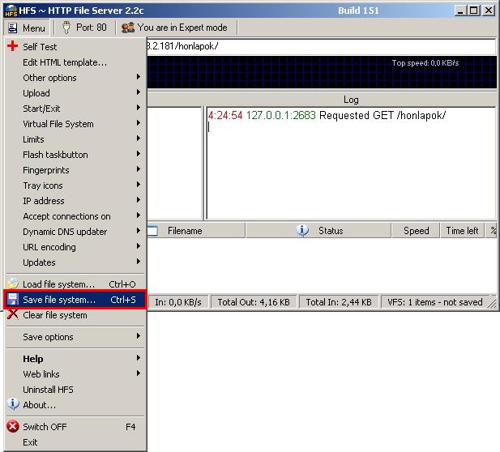
Task: Click the Menu icon in the toolbar
Action: coord(12,28)
